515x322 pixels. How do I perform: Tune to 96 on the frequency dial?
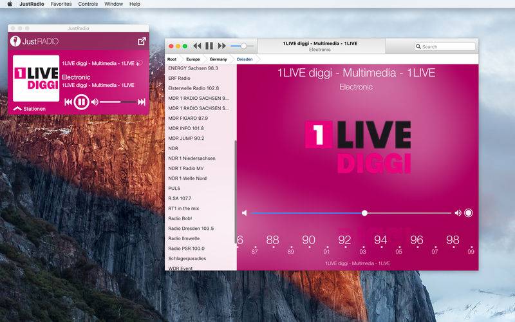coord(417,240)
